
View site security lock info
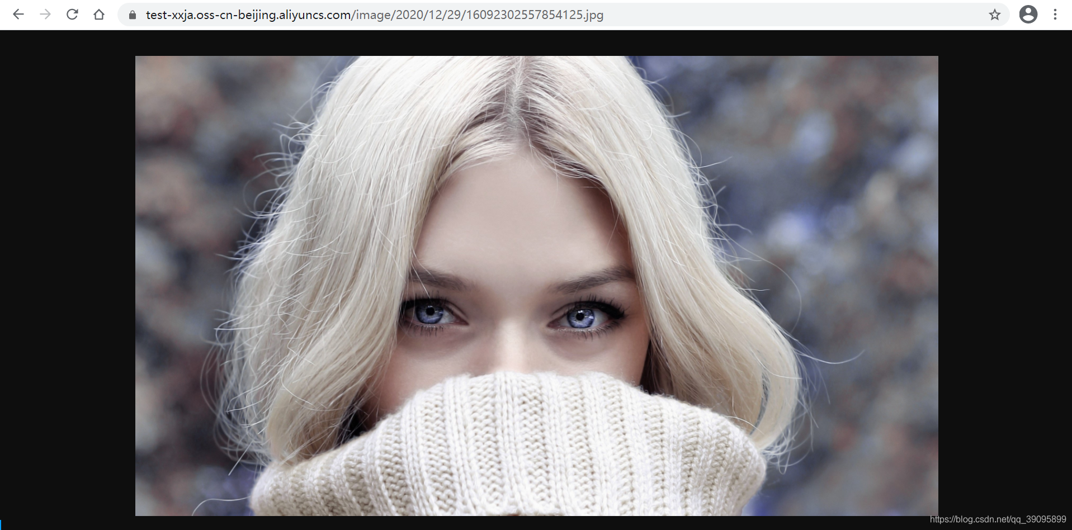133,15
